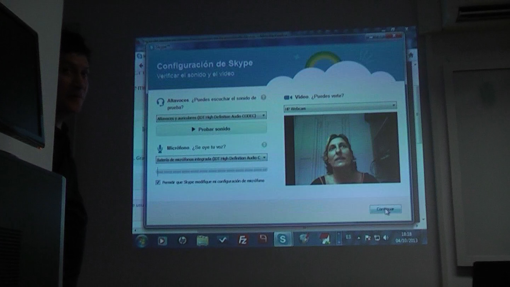This screenshot has width=510, height=287.
Task: Open the Action Center flag icon
Action: [x=368, y=238]
